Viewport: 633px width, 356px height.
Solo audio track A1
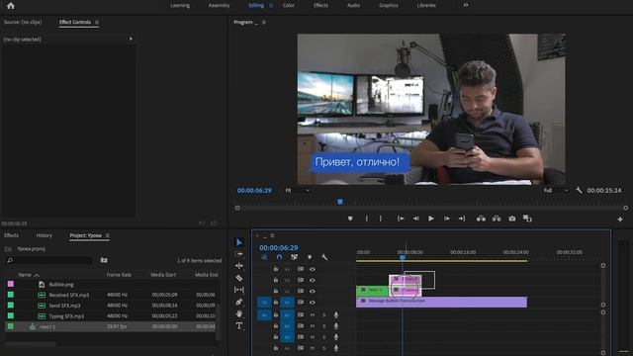click(x=323, y=314)
